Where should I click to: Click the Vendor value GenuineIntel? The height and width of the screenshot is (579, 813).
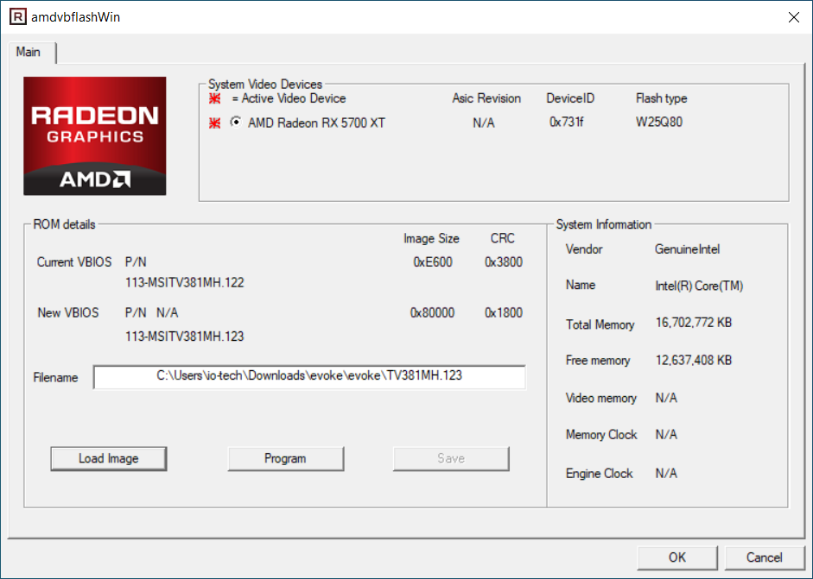pos(687,249)
